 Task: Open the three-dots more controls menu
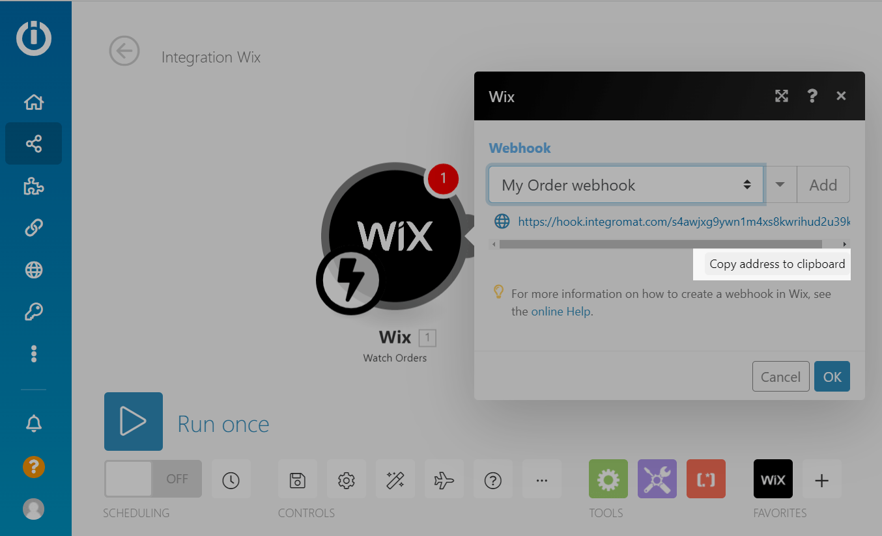pyautogui.click(x=541, y=480)
